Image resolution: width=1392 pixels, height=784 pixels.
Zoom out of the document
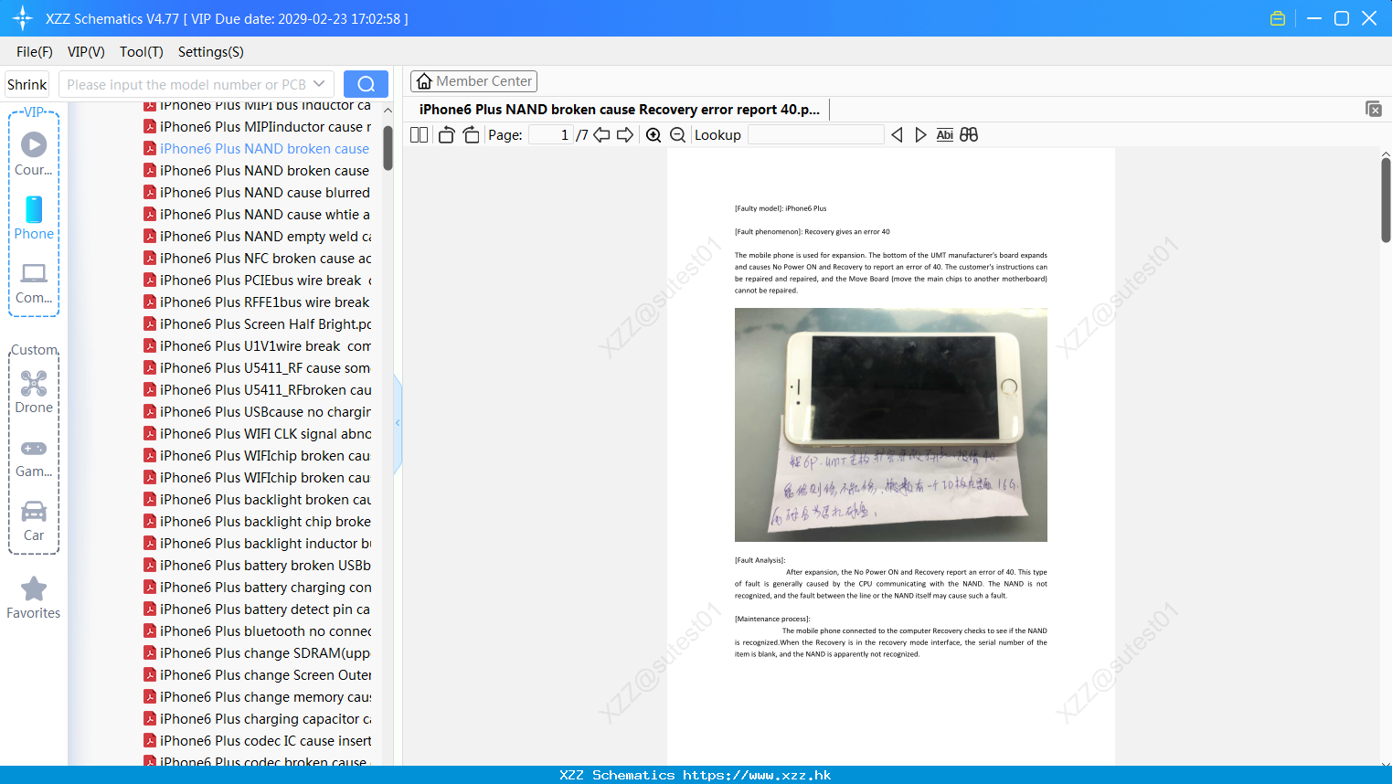(677, 135)
